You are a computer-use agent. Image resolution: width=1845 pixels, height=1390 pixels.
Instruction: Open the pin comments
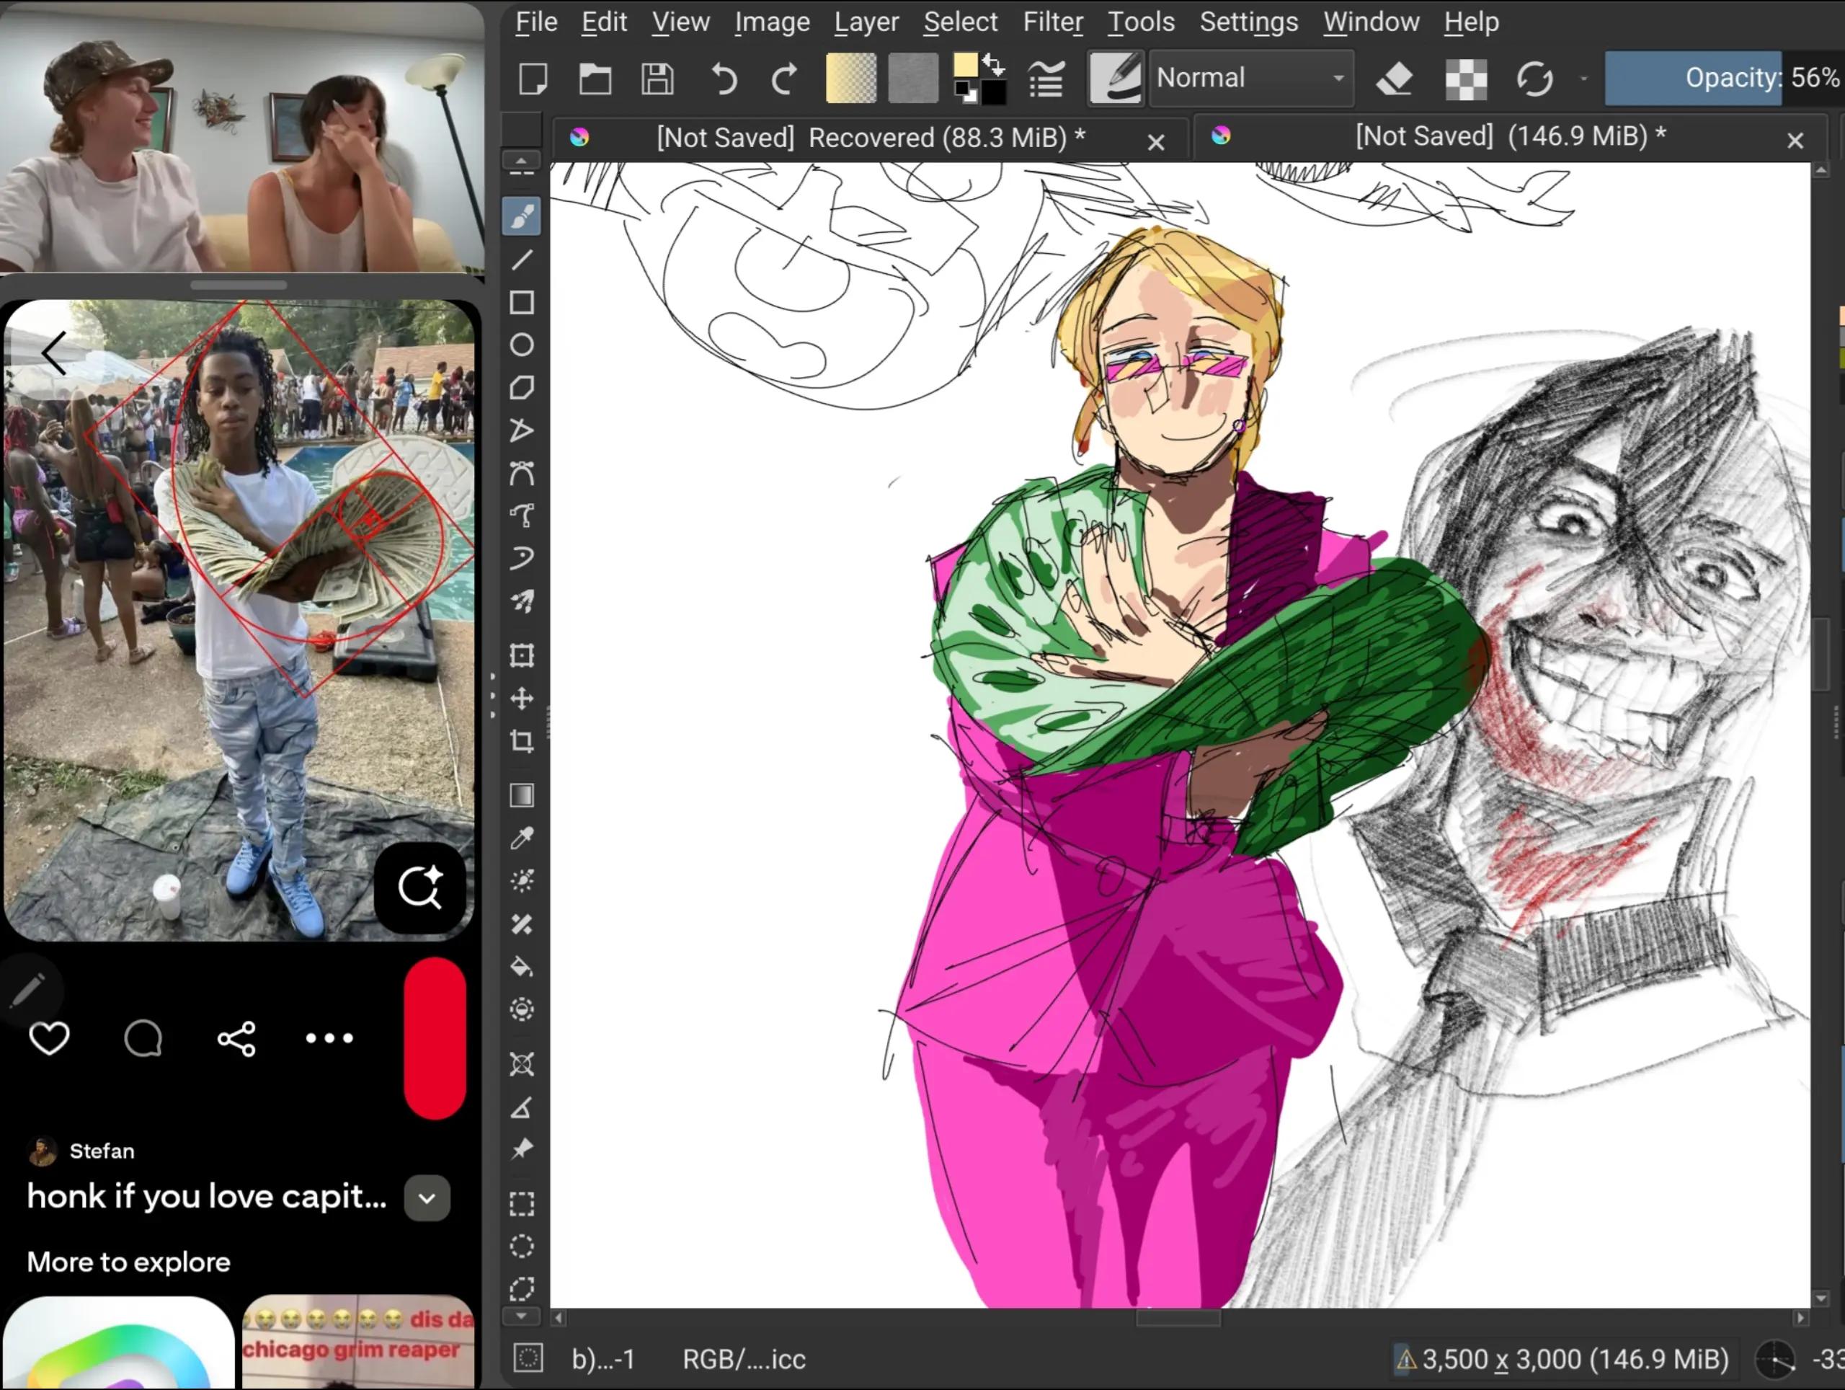(x=143, y=1038)
